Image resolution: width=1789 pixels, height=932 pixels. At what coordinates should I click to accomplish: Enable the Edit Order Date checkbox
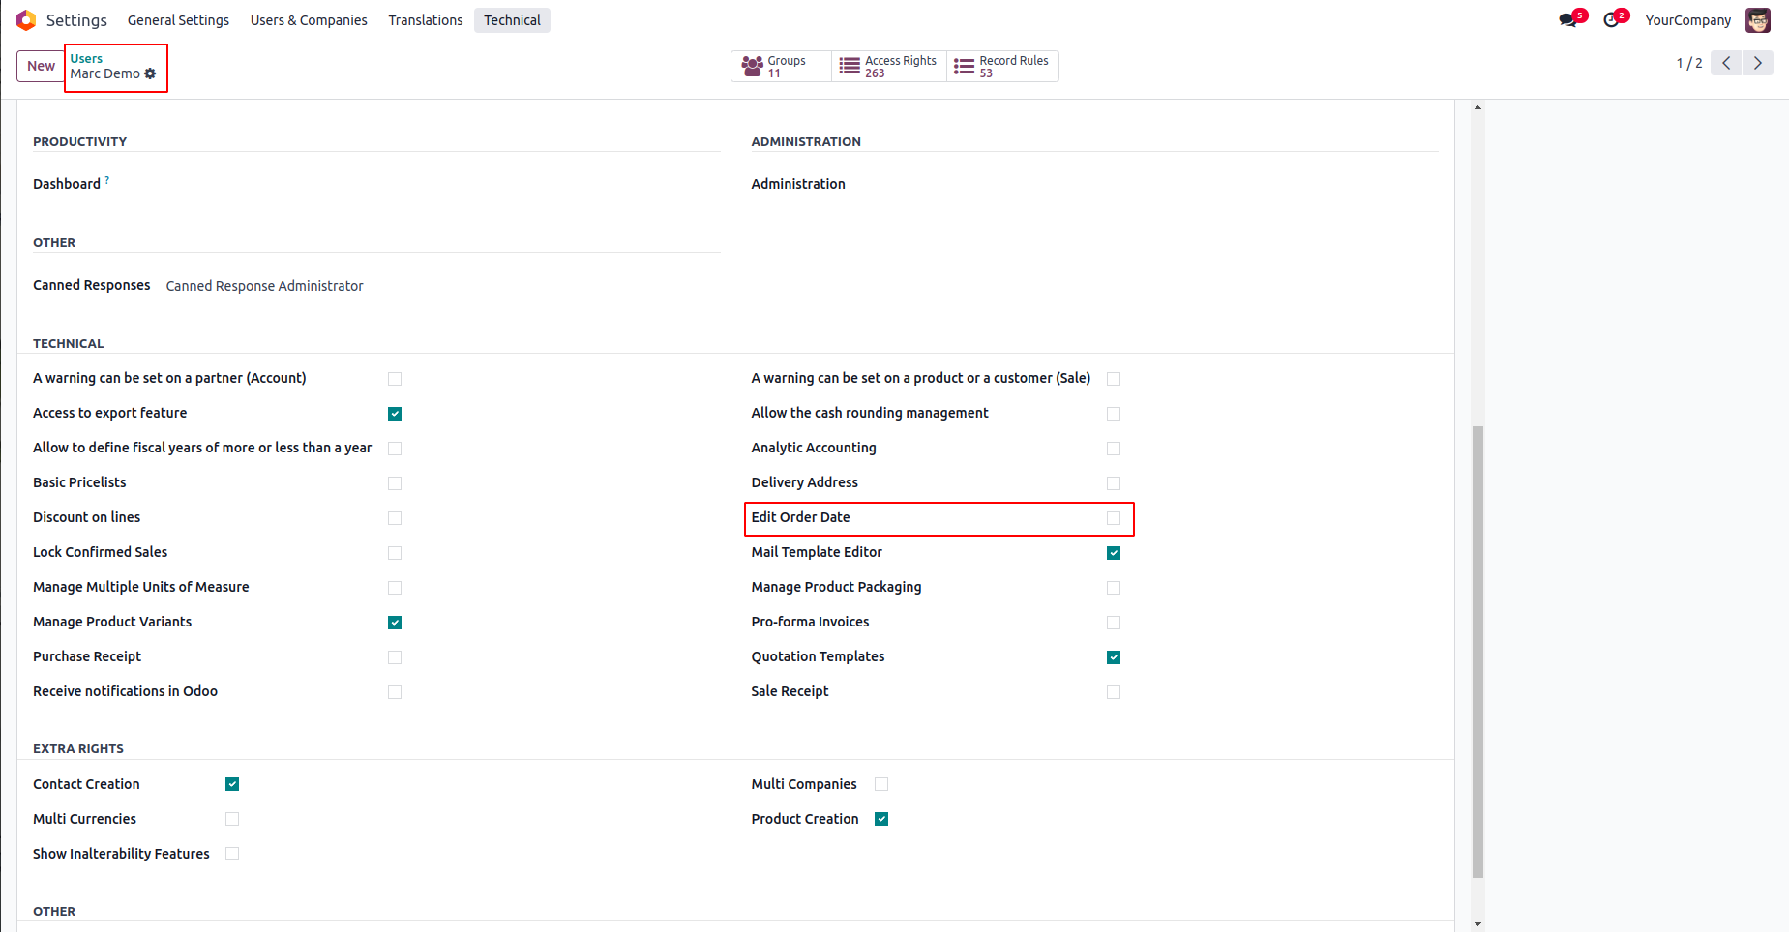[1114, 518]
